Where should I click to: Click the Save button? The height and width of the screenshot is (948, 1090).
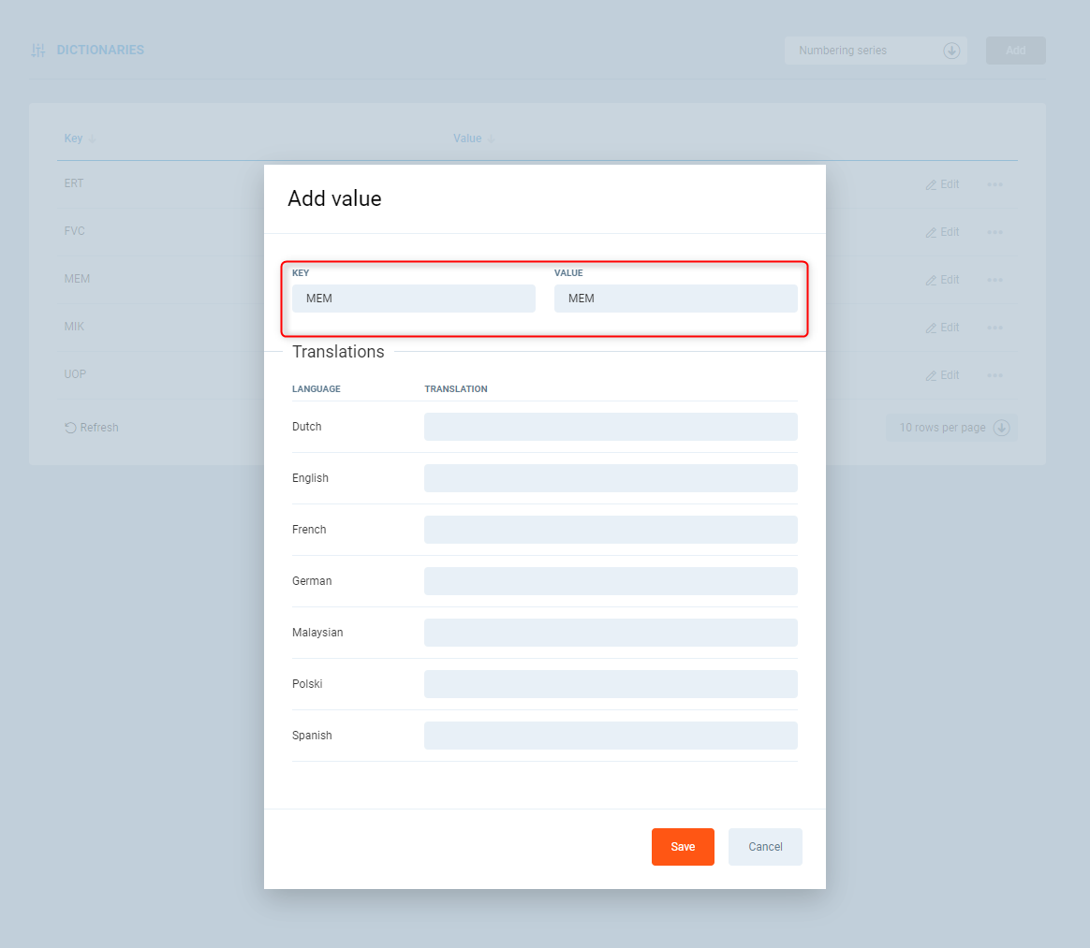[x=683, y=847]
